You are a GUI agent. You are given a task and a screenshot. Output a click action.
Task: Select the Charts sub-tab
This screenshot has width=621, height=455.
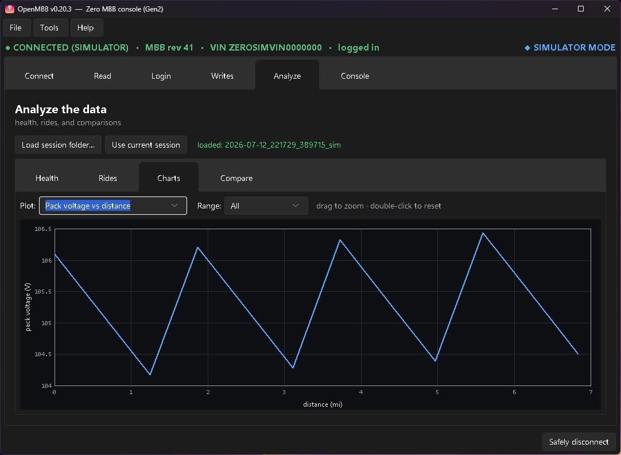click(x=169, y=178)
